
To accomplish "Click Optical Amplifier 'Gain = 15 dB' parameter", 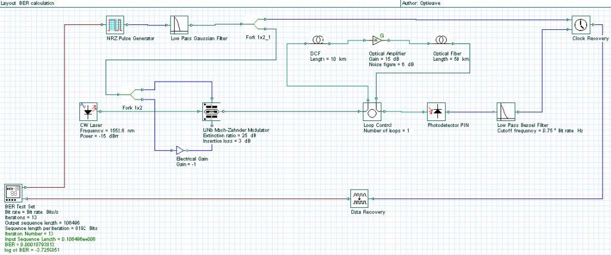I will pyautogui.click(x=384, y=59).
